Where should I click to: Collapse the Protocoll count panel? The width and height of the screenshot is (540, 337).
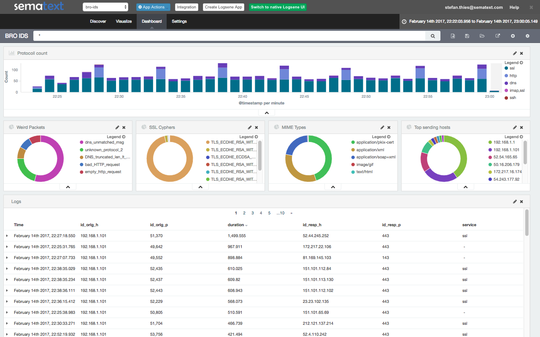pyautogui.click(x=266, y=112)
